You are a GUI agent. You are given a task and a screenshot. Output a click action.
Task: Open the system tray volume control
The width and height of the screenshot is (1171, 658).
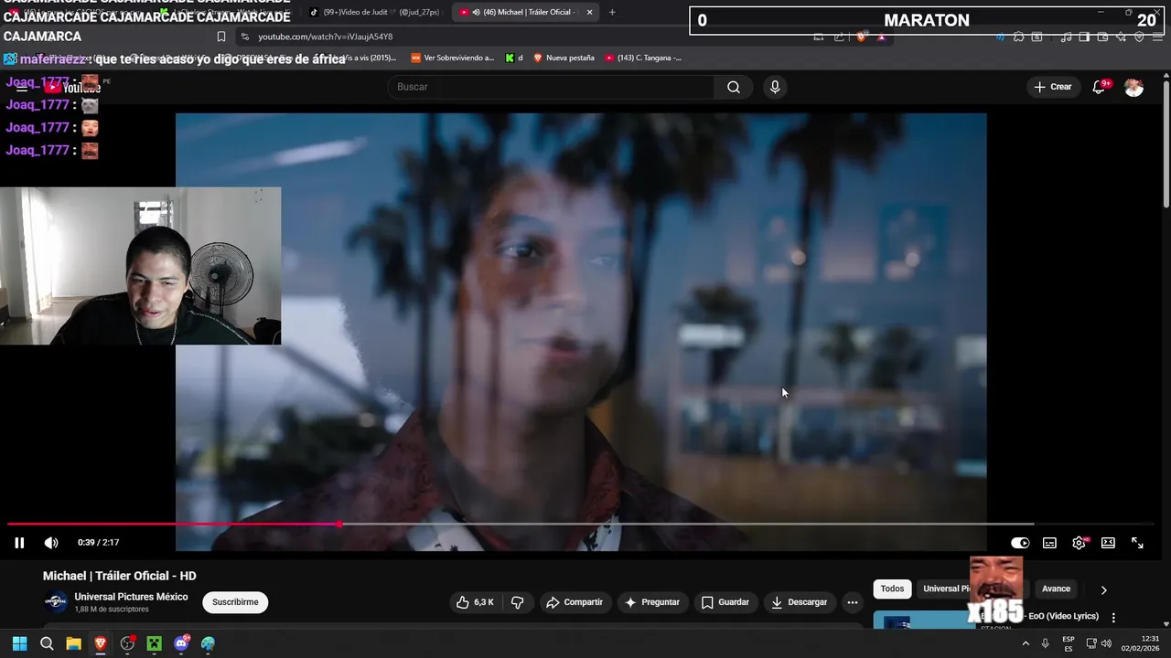point(1107,643)
